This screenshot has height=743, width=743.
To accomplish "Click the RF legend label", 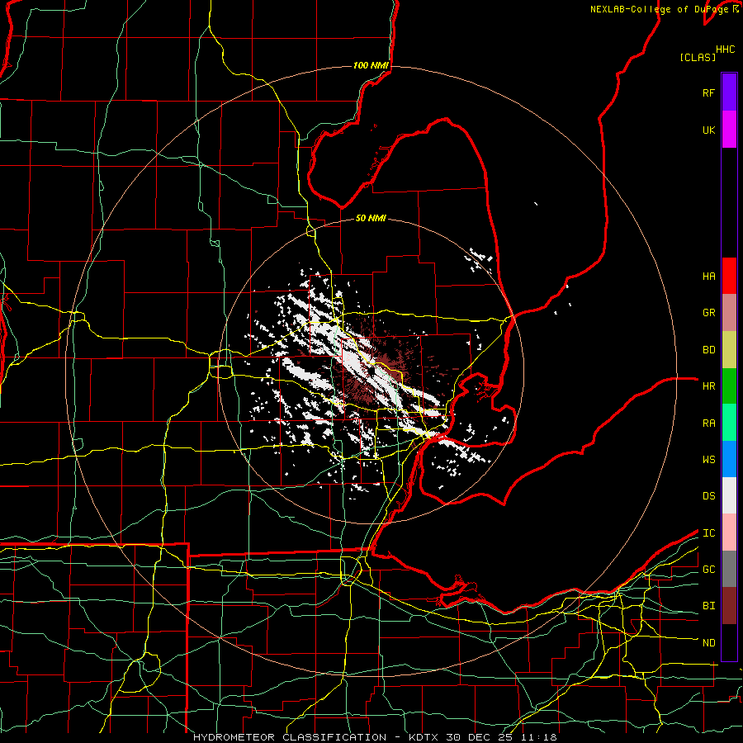I will 708,92.
